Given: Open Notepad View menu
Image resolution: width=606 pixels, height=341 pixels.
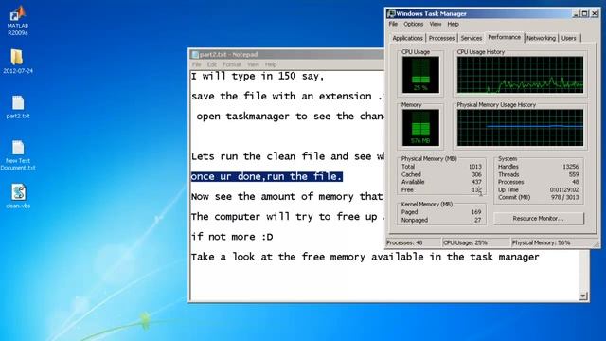Looking at the screenshot, I should pyautogui.click(x=253, y=64).
